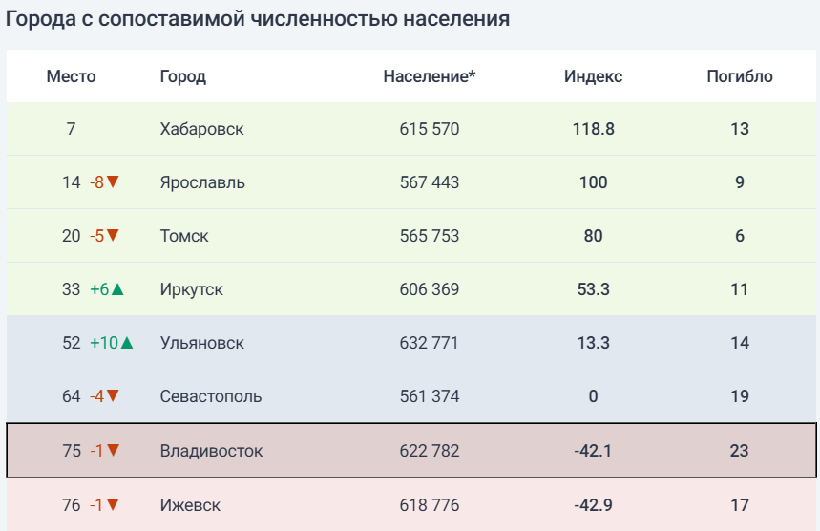
Task: Sort table by Индекс column header
Action: (593, 76)
